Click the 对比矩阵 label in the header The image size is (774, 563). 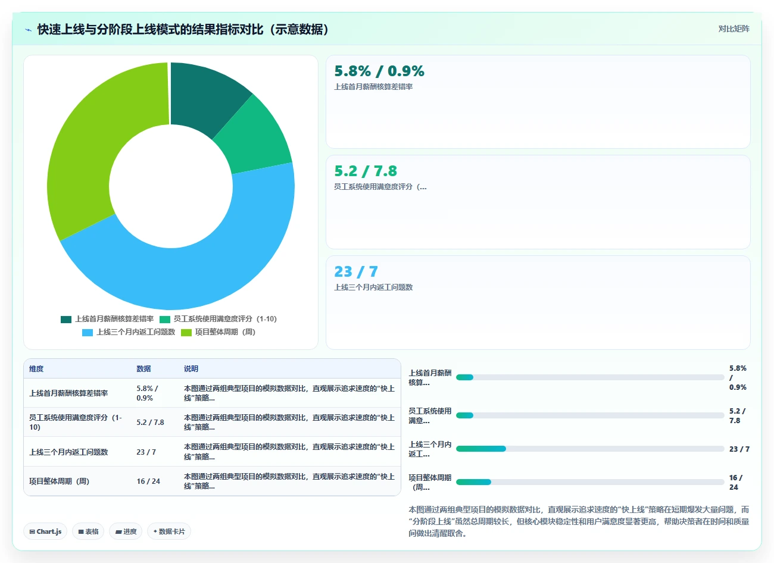click(x=734, y=29)
